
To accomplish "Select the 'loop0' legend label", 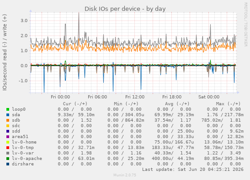I will tap(19, 109).
